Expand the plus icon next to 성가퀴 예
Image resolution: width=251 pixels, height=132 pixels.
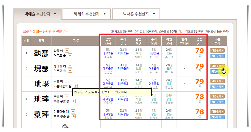[70, 66]
